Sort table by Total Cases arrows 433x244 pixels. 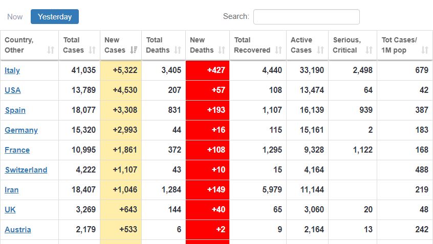(92, 50)
